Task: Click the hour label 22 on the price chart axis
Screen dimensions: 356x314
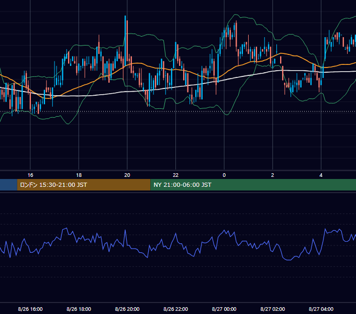Action: click(176, 175)
